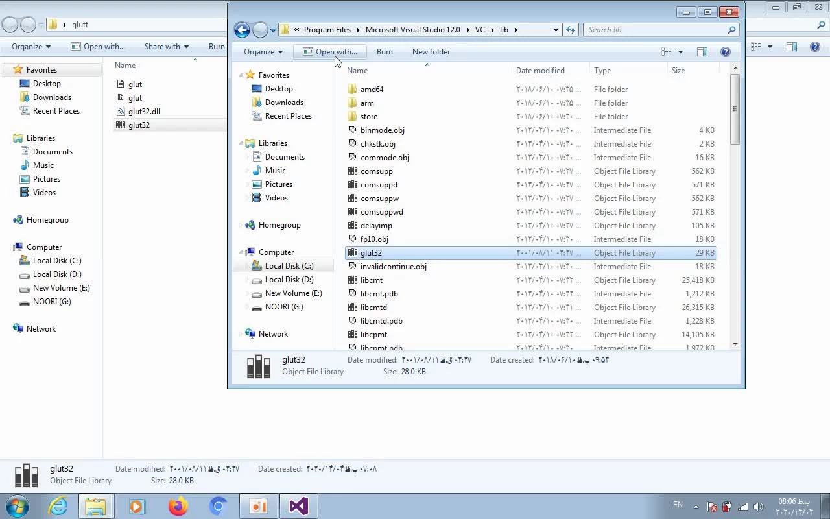Navigate to Program Files breadcrumb
The image size is (830, 519).
(327, 30)
